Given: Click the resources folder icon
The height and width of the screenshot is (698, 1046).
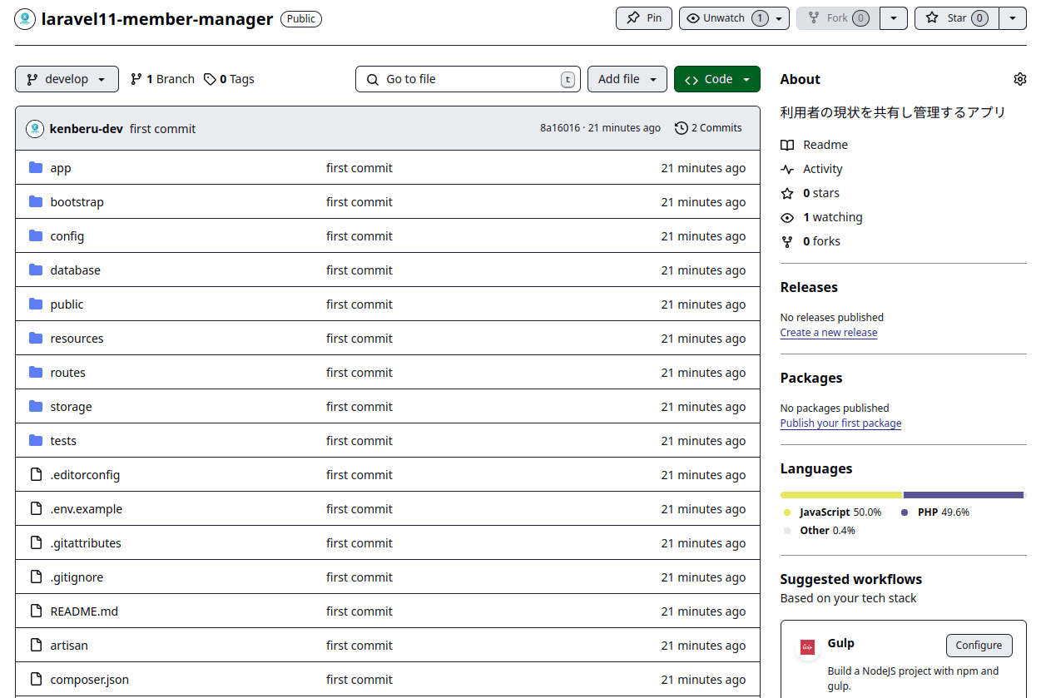Looking at the screenshot, I should [x=36, y=338].
